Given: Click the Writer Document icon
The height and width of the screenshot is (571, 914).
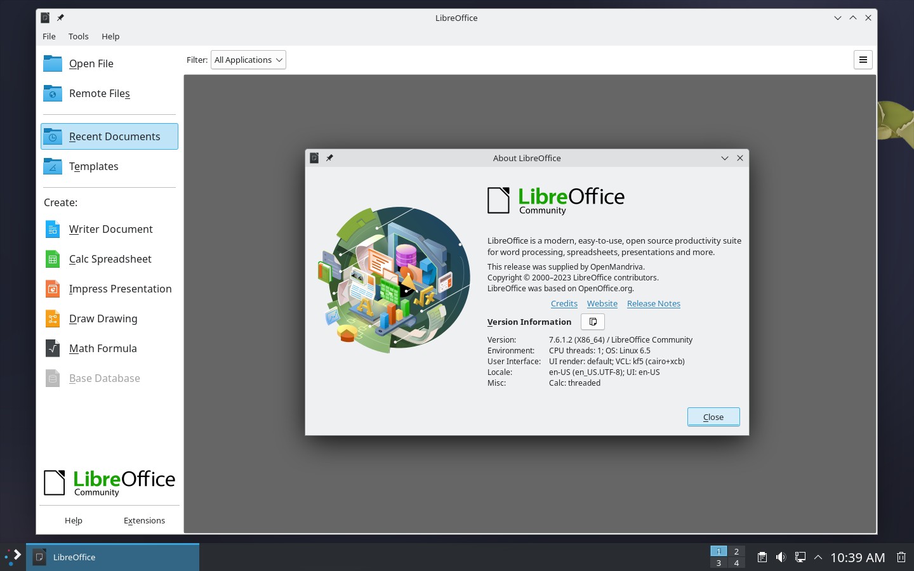Looking at the screenshot, I should point(53,229).
